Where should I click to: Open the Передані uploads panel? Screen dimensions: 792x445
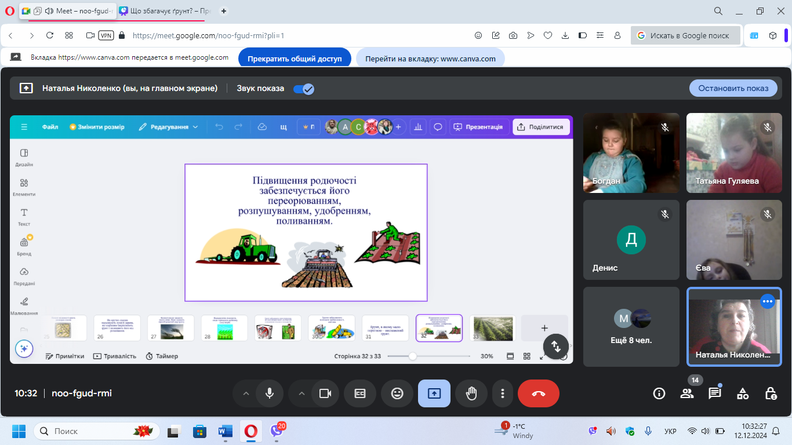click(x=24, y=276)
